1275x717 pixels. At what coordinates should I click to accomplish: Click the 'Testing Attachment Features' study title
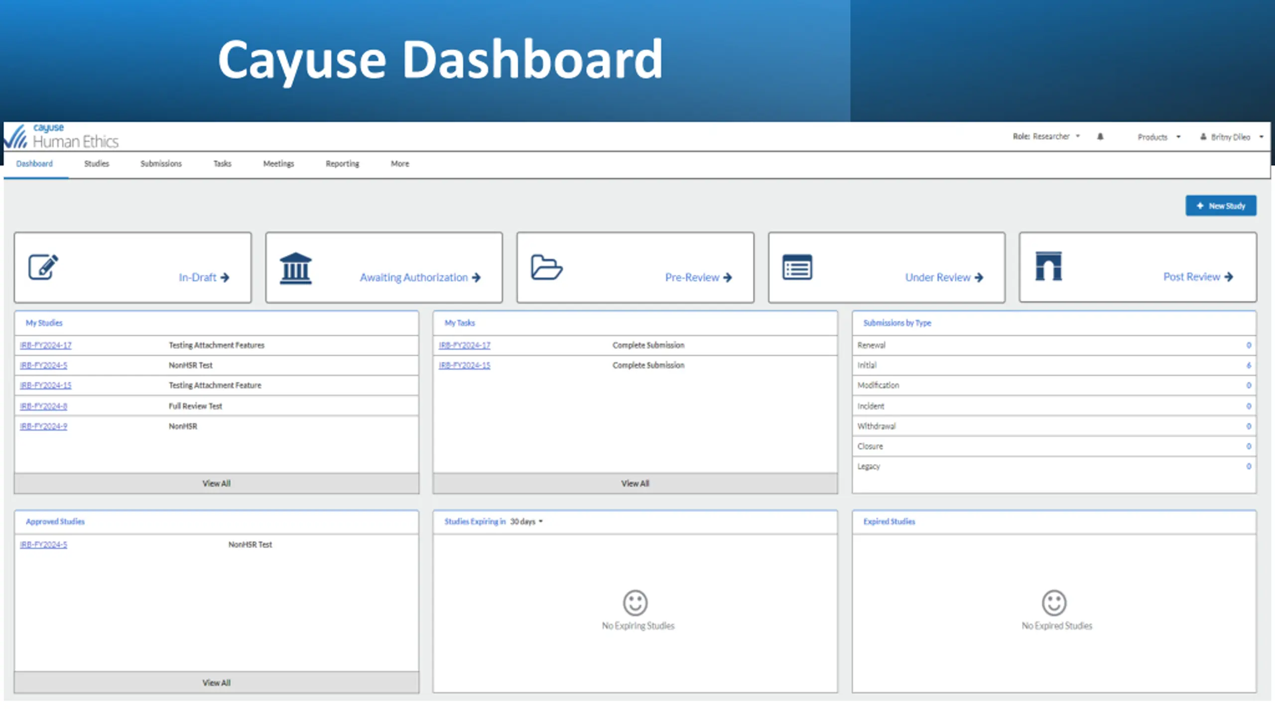click(x=217, y=345)
